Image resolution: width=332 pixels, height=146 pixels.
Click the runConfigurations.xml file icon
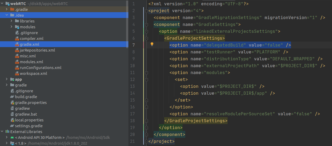17,68
